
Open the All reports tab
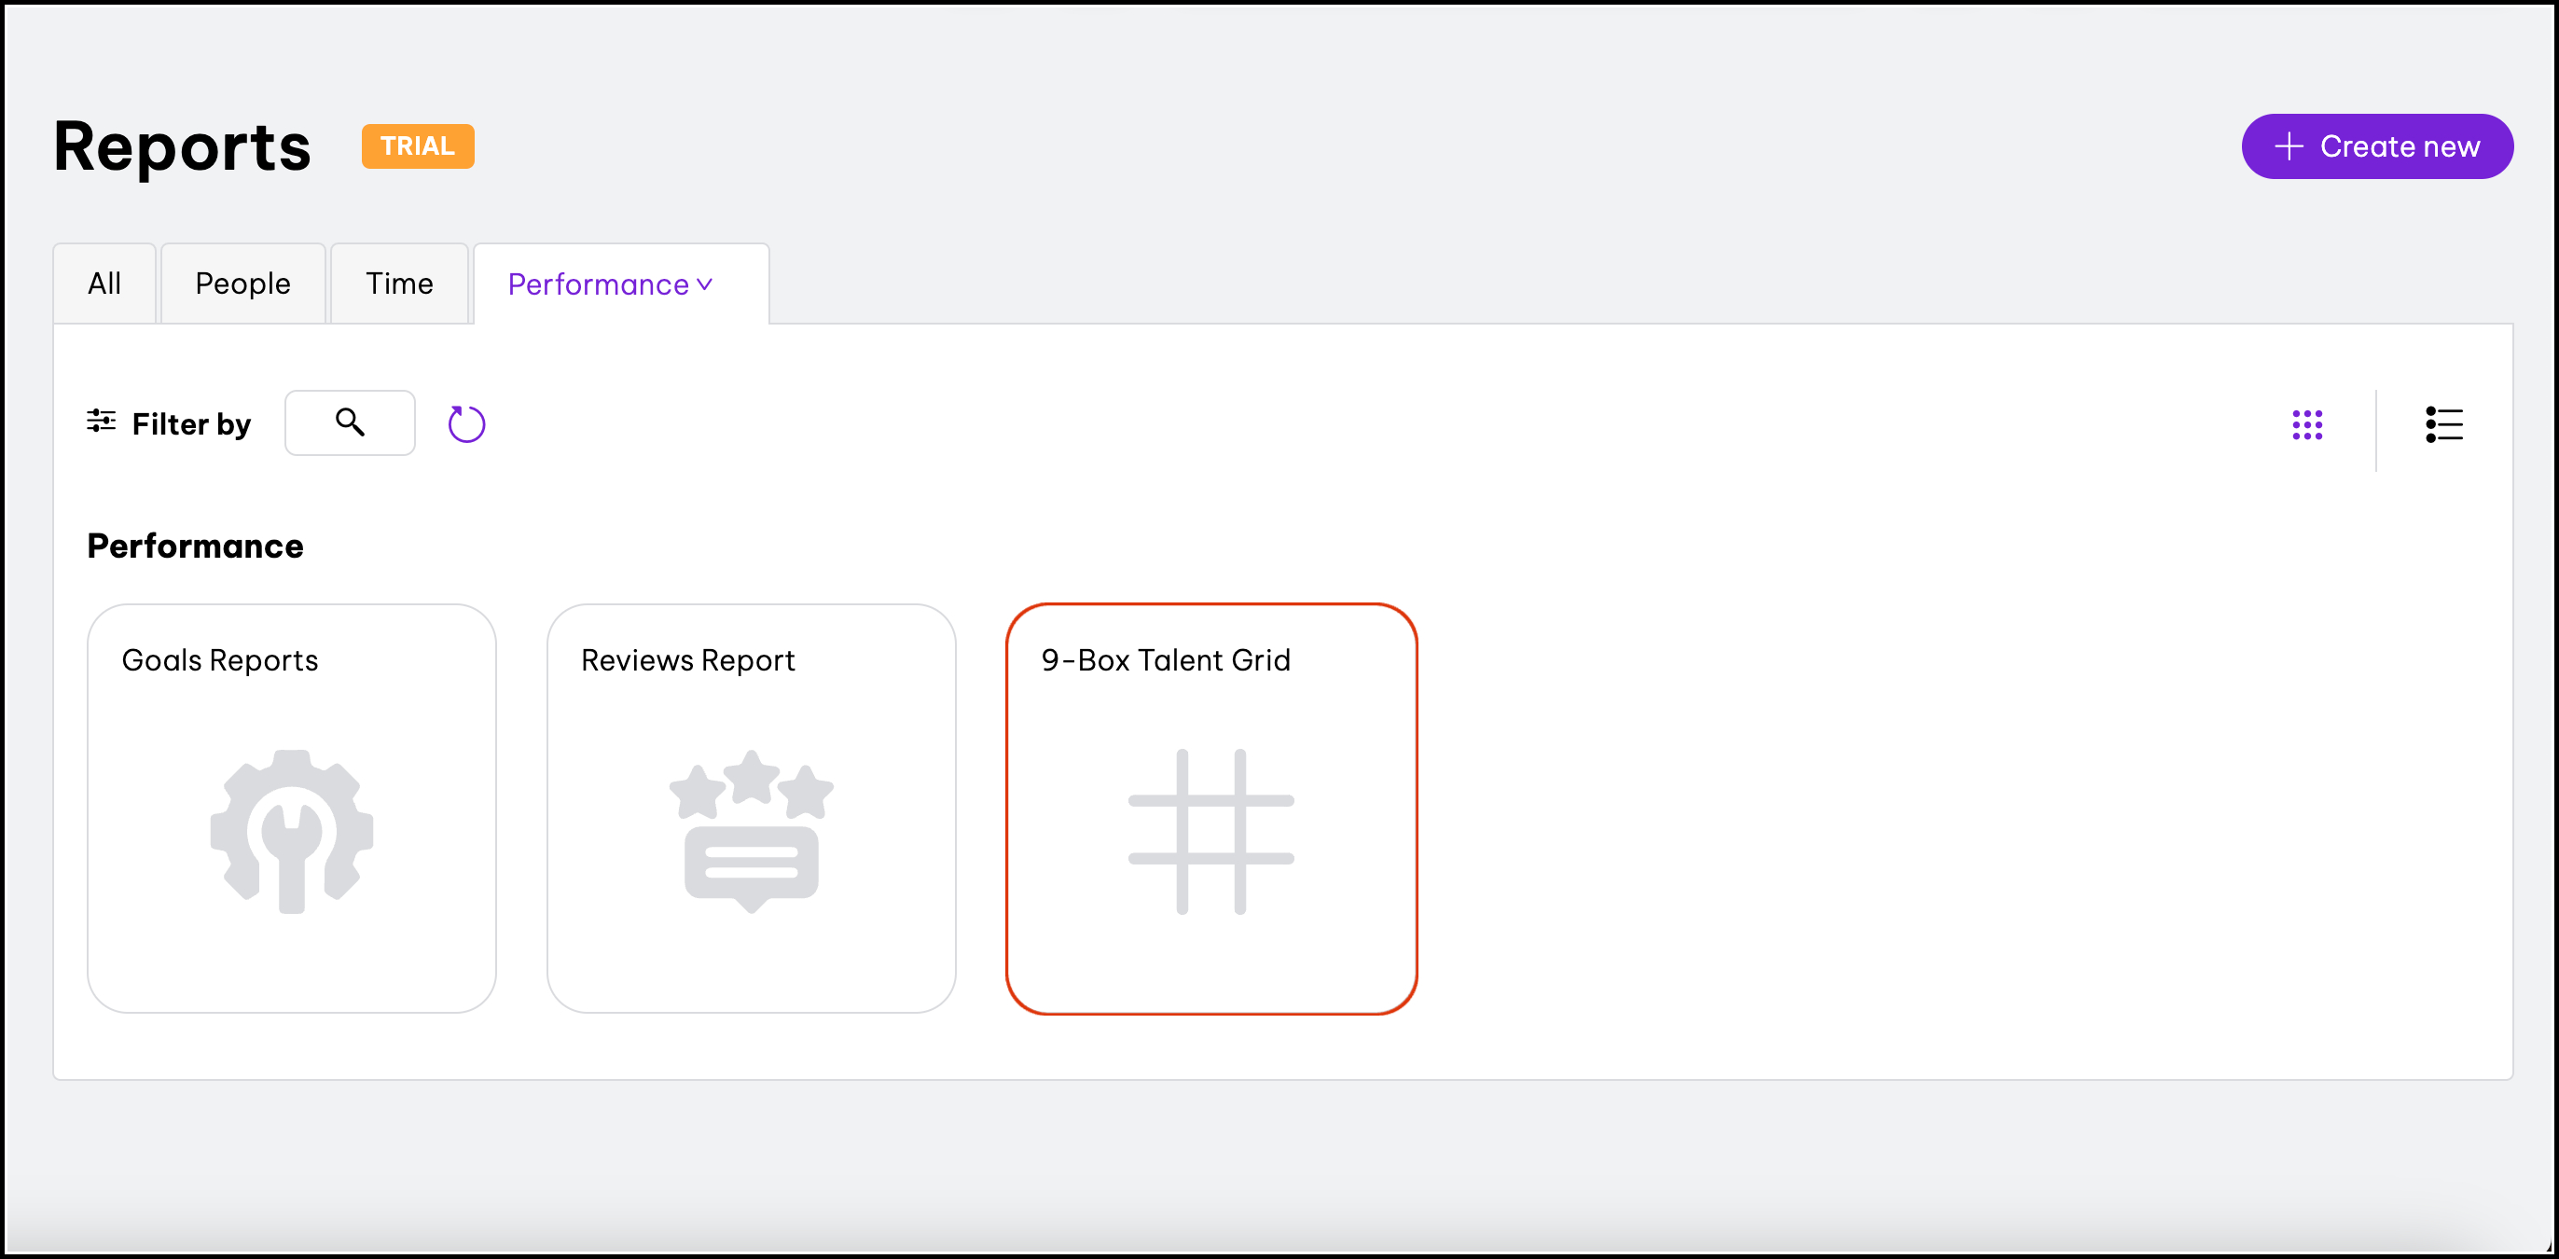104,284
